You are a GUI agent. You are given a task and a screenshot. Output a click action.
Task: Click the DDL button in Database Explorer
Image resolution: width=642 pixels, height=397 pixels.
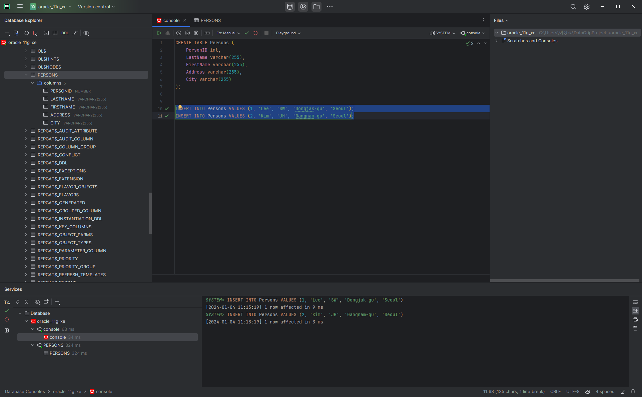click(65, 33)
